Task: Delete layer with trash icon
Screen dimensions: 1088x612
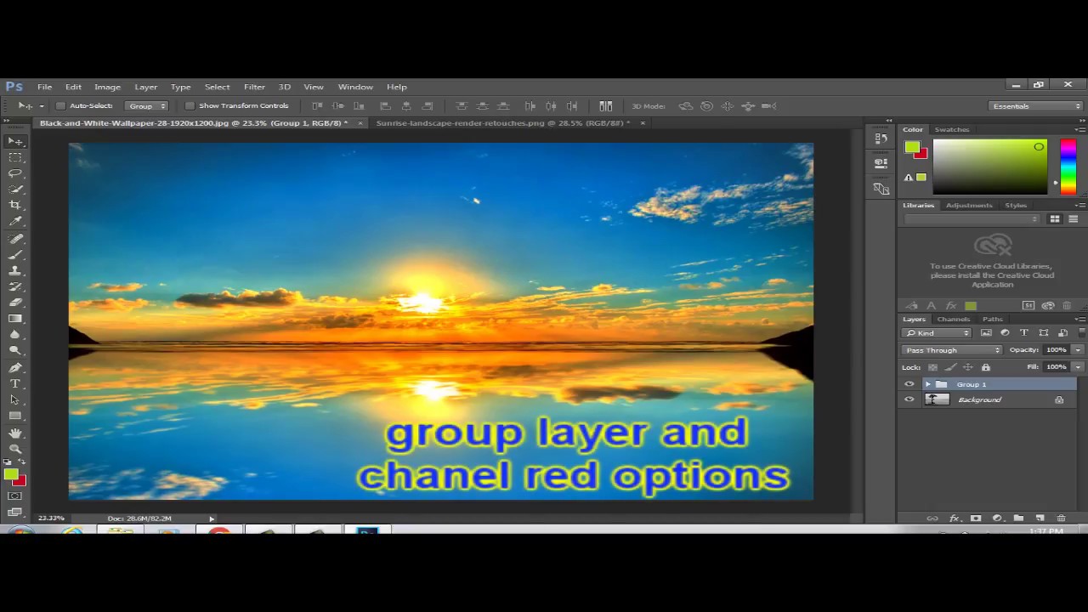Action: point(1061,518)
